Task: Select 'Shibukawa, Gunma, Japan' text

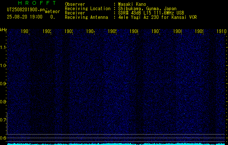Action: pos(147,9)
